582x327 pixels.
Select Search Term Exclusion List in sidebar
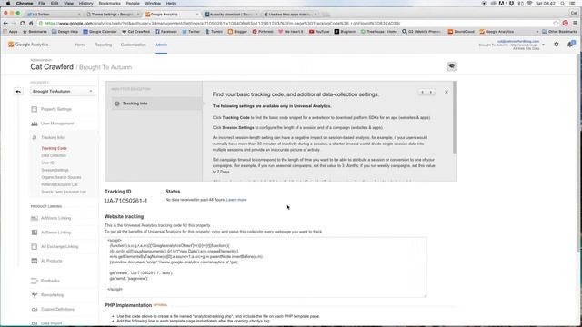[64, 192]
